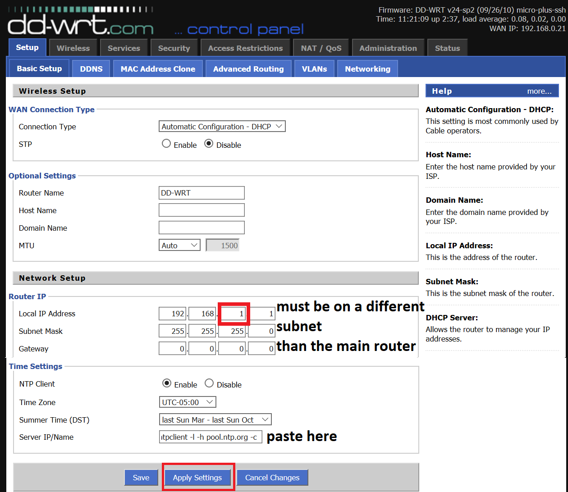Click the third Gateway octet field
Screen dimensions: 568x492
[x=232, y=349]
